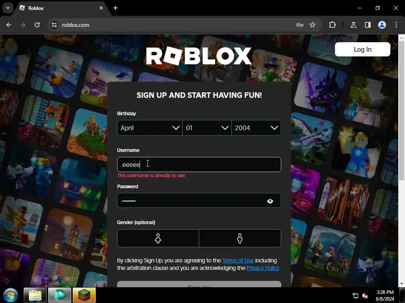This screenshot has width=405, height=303.
Task: Click the Roblox logo
Action: (199, 56)
